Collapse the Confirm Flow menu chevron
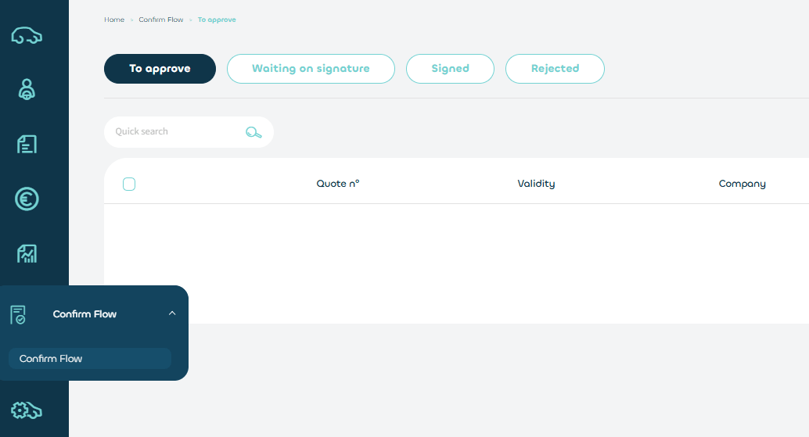This screenshot has width=809, height=437. 172,313
